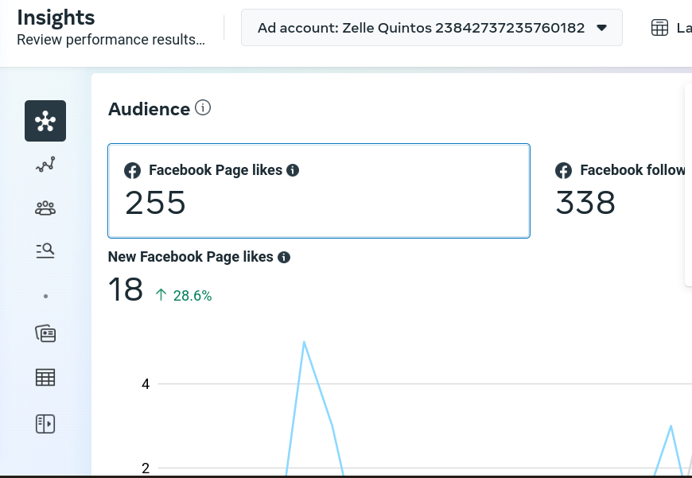Click the table grid sidebar icon

coord(45,378)
